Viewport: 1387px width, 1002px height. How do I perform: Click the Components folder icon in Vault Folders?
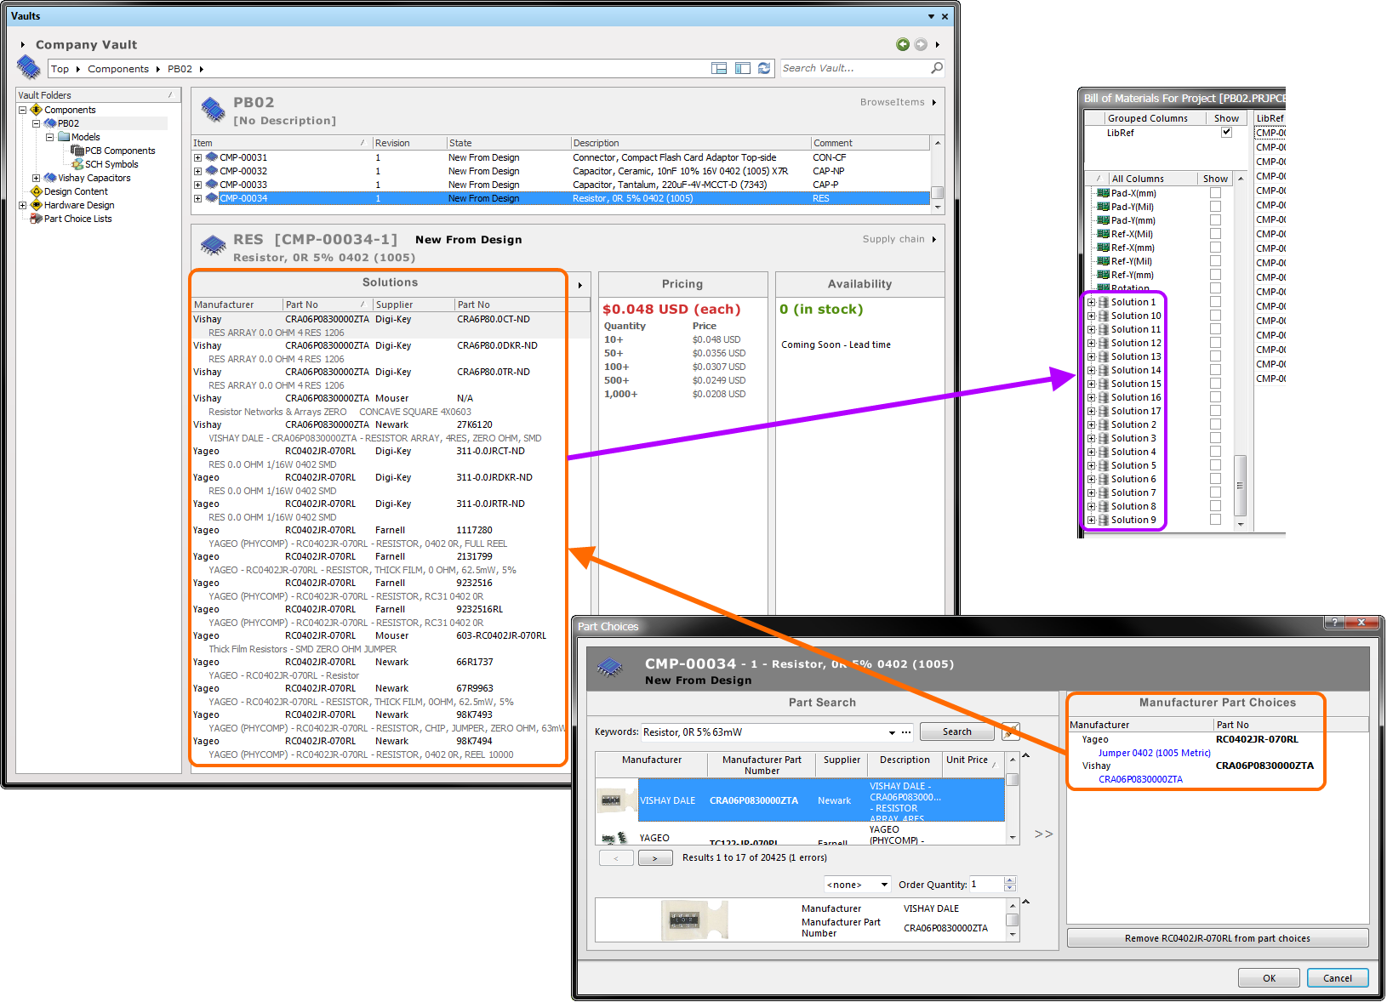(x=37, y=110)
